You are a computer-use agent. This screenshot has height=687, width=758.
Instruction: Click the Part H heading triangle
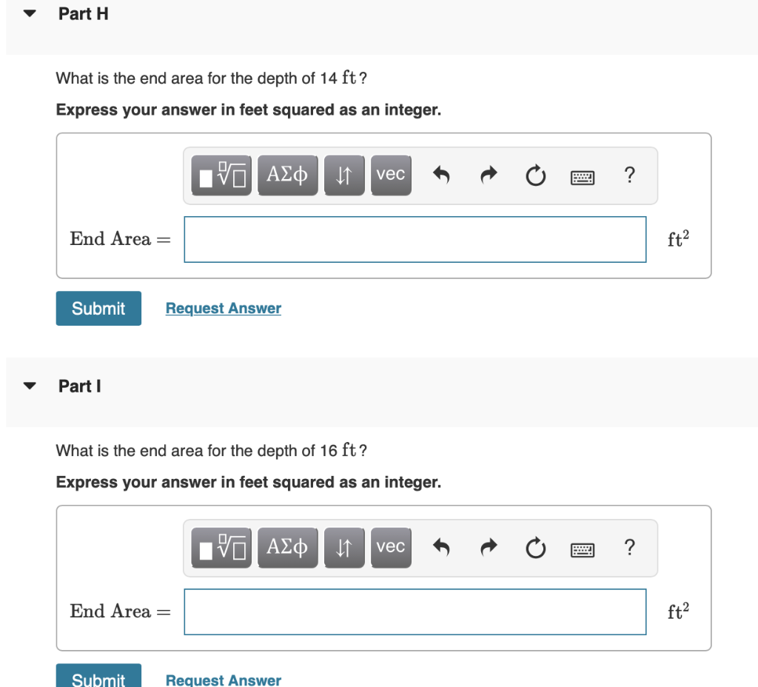28,13
